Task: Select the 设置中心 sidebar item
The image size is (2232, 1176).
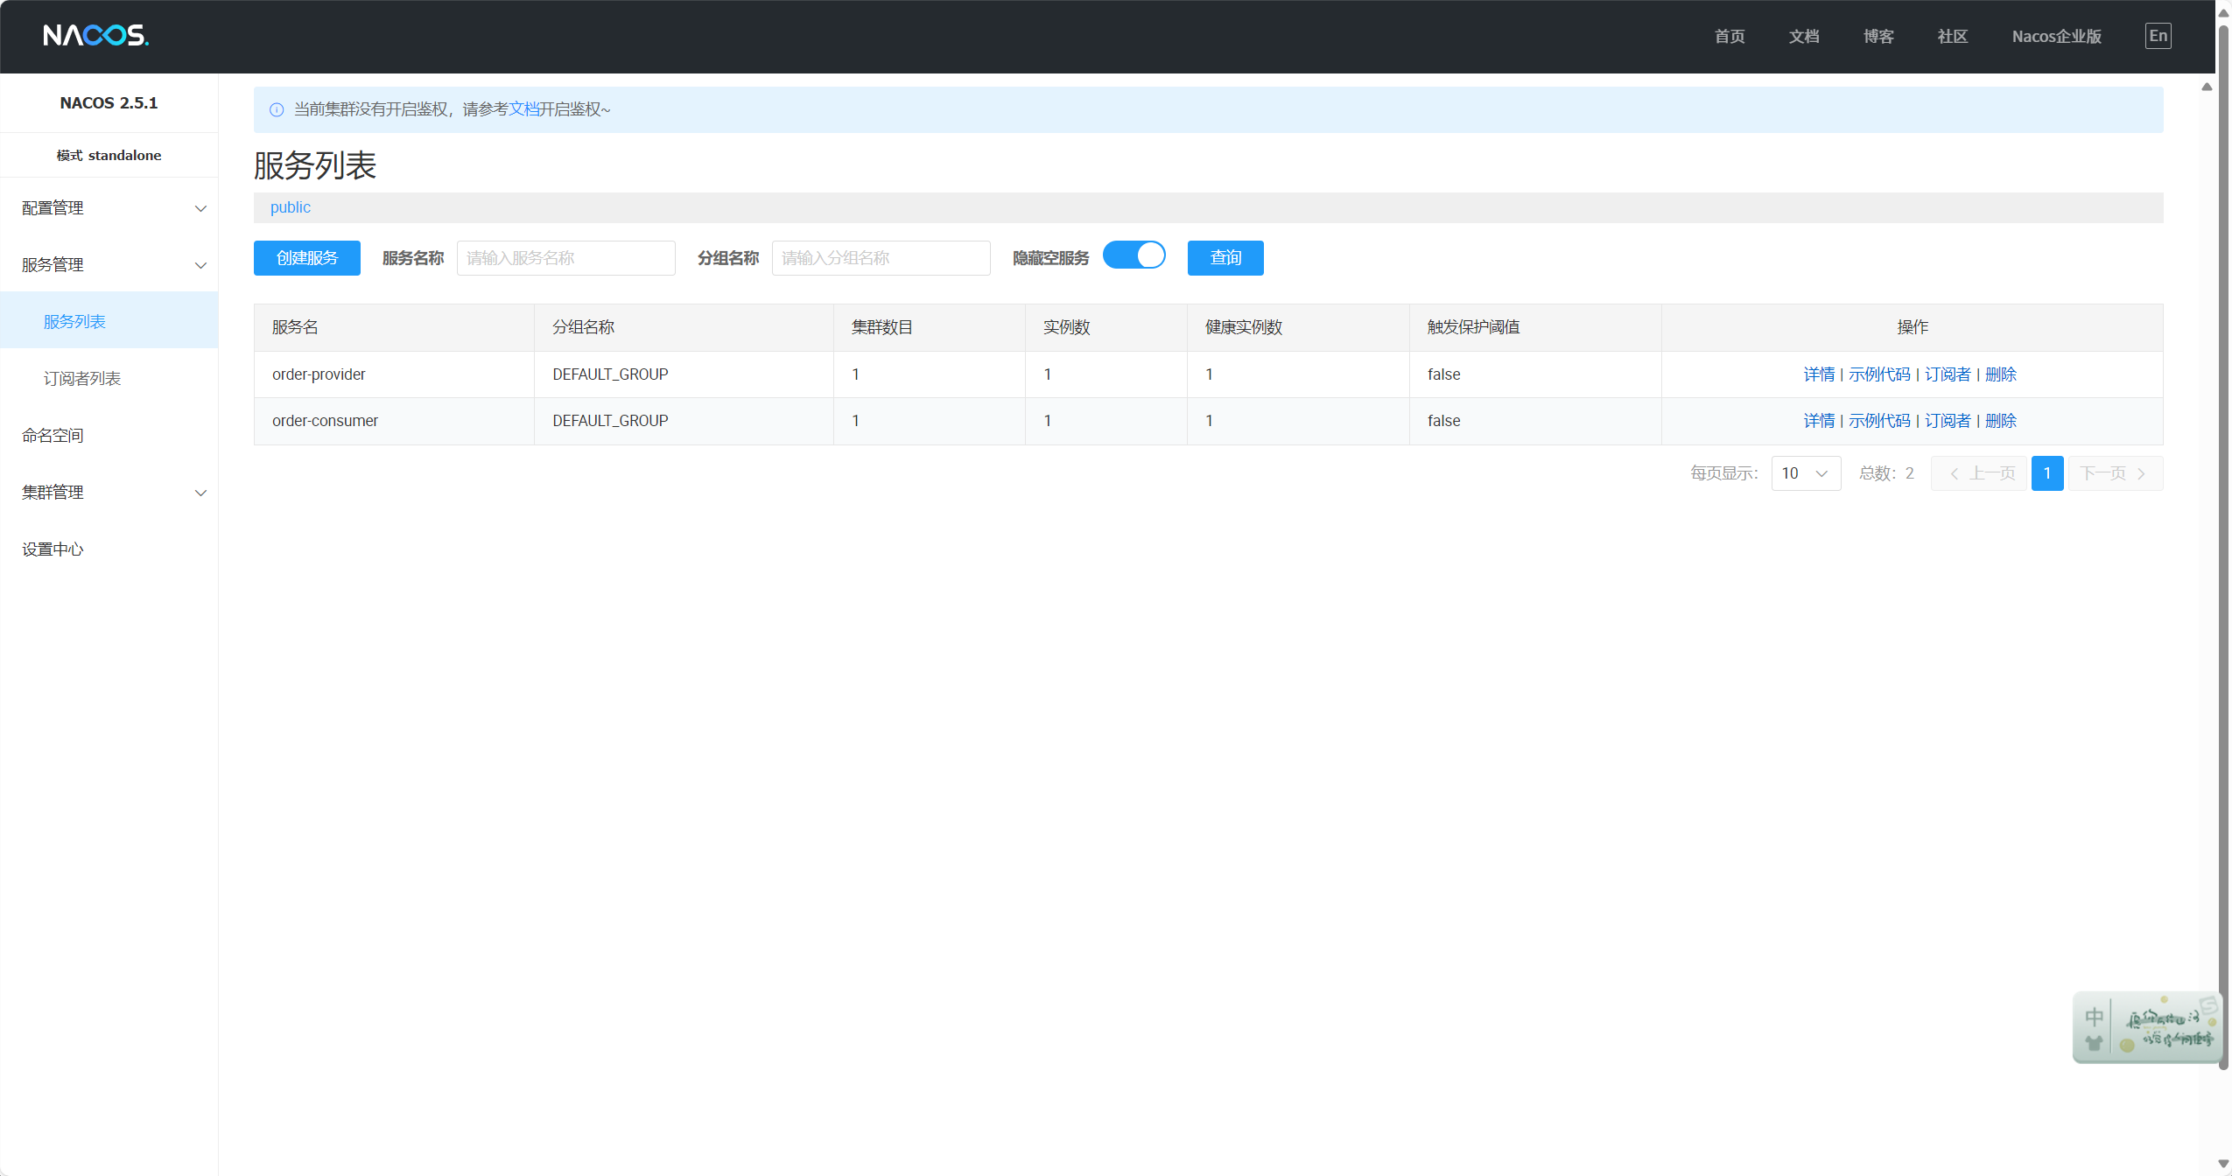Action: (53, 549)
